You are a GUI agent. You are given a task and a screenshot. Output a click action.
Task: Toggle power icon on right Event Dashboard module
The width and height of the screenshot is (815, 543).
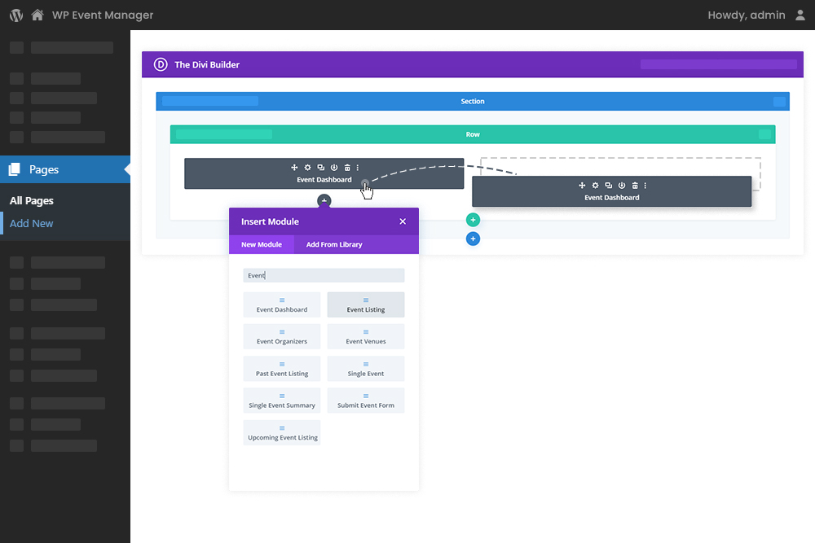click(622, 186)
